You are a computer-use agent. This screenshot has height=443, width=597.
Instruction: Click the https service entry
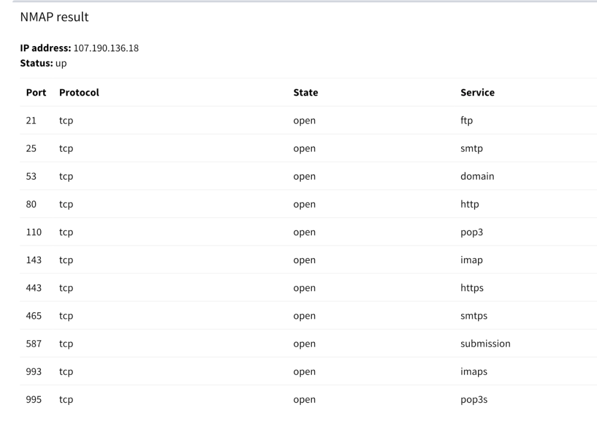472,288
